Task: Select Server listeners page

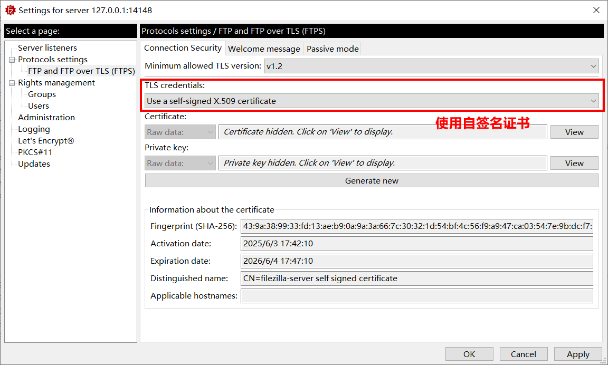Action: pos(47,47)
